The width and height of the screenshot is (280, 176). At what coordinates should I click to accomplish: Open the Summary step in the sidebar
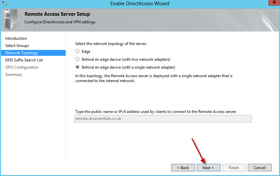coord(13,75)
